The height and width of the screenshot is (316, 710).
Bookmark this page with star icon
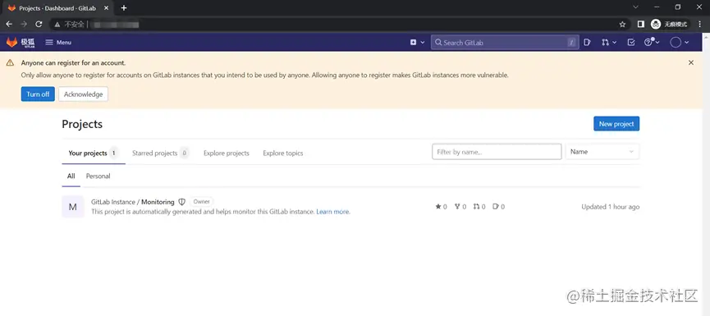[623, 25]
